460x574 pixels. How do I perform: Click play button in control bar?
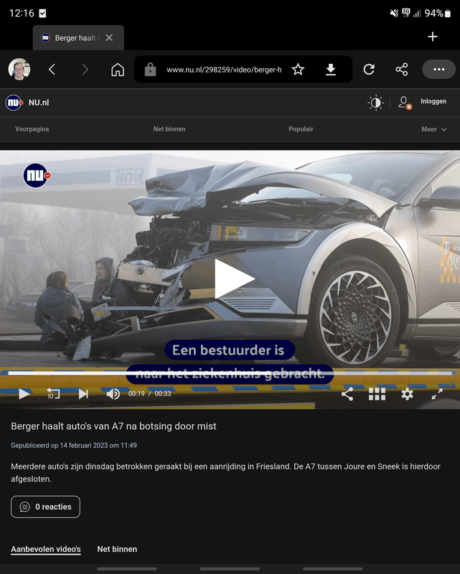click(24, 394)
